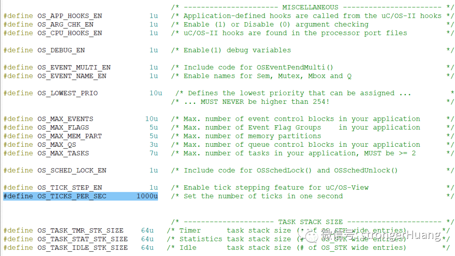Click the OS_DEBUG_EN macro name
The width and height of the screenshot is (455, 256).
click(x=61, y=50)
